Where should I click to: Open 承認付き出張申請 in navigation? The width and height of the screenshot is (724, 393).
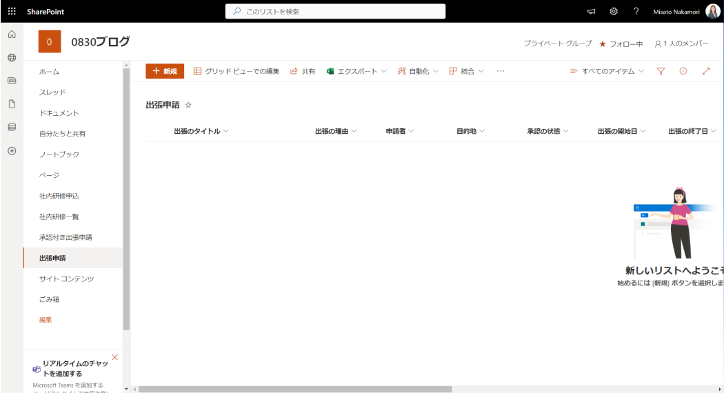66,237
